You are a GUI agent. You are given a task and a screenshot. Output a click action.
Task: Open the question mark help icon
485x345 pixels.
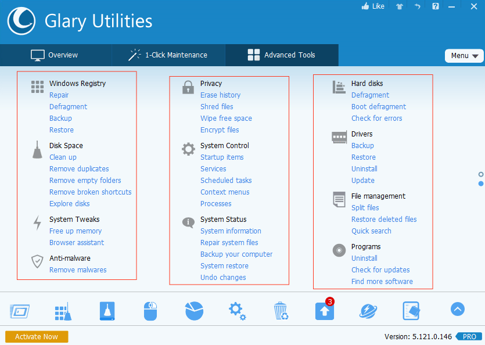point(436,6)
